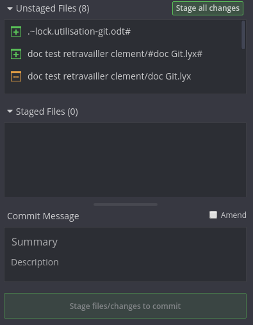Click the panel divider handle above Commit Message

tap(126, 204)
